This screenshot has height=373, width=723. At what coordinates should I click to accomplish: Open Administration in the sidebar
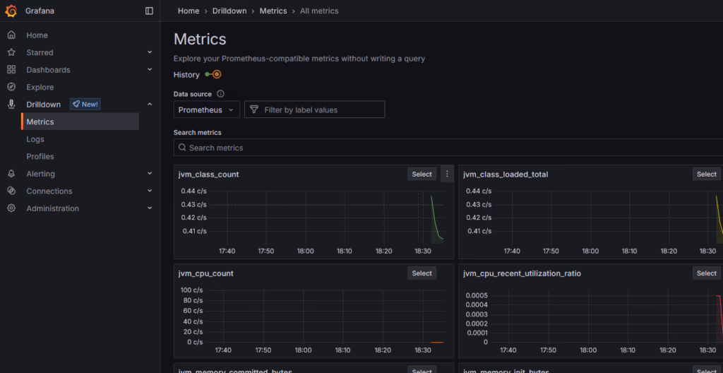[x=52, y=208]
